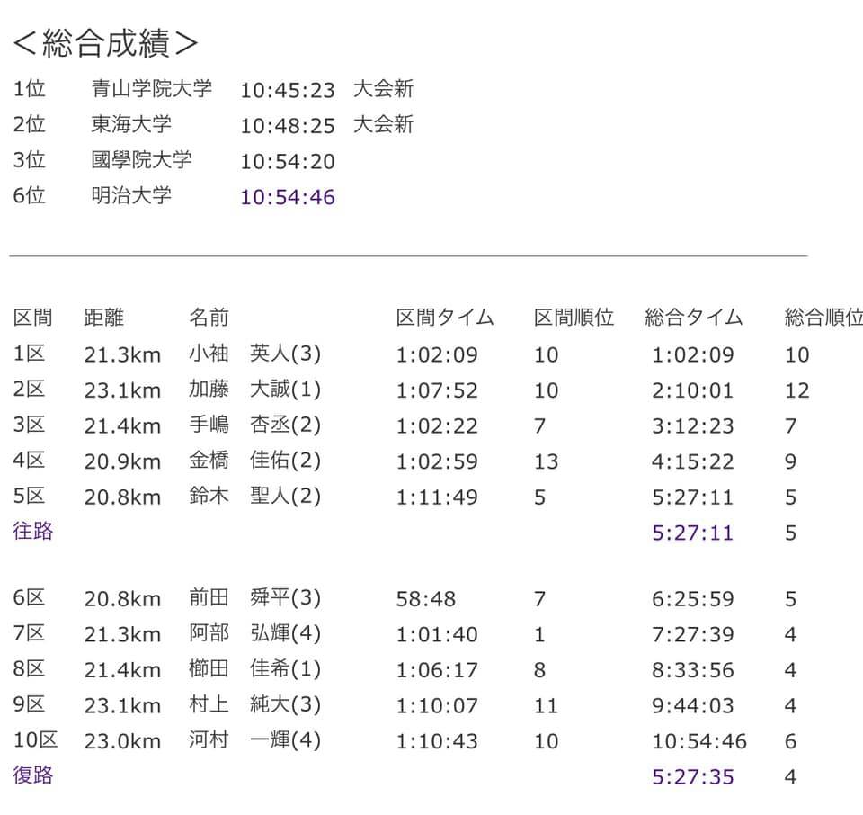Screen dimensions: 863x815
Task: Click the heading <総合成績>
Action: pyautogui.click(x=105, y=43)
